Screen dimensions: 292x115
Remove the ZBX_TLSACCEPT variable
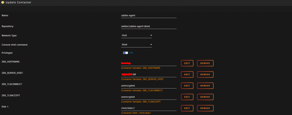205,97
